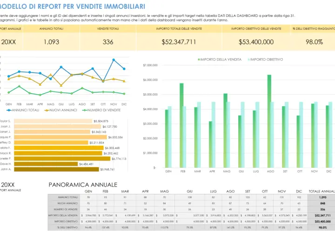The height and width of the screenshot is (233, 335).
Task: Click the NOV peak point of blue ANNUNCI TOTALI line
Action: 114,60
